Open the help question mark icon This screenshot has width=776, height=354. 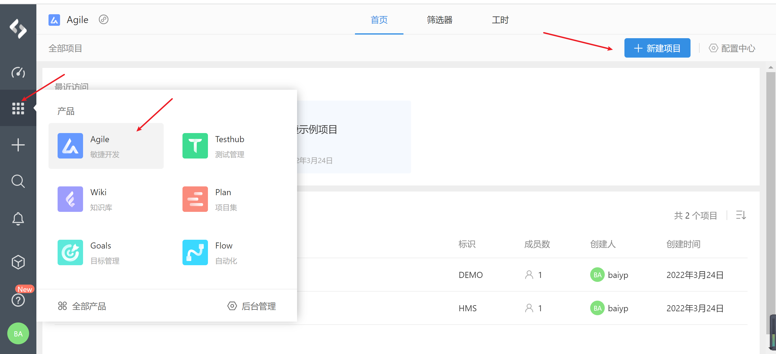click(x=18, y=300)
